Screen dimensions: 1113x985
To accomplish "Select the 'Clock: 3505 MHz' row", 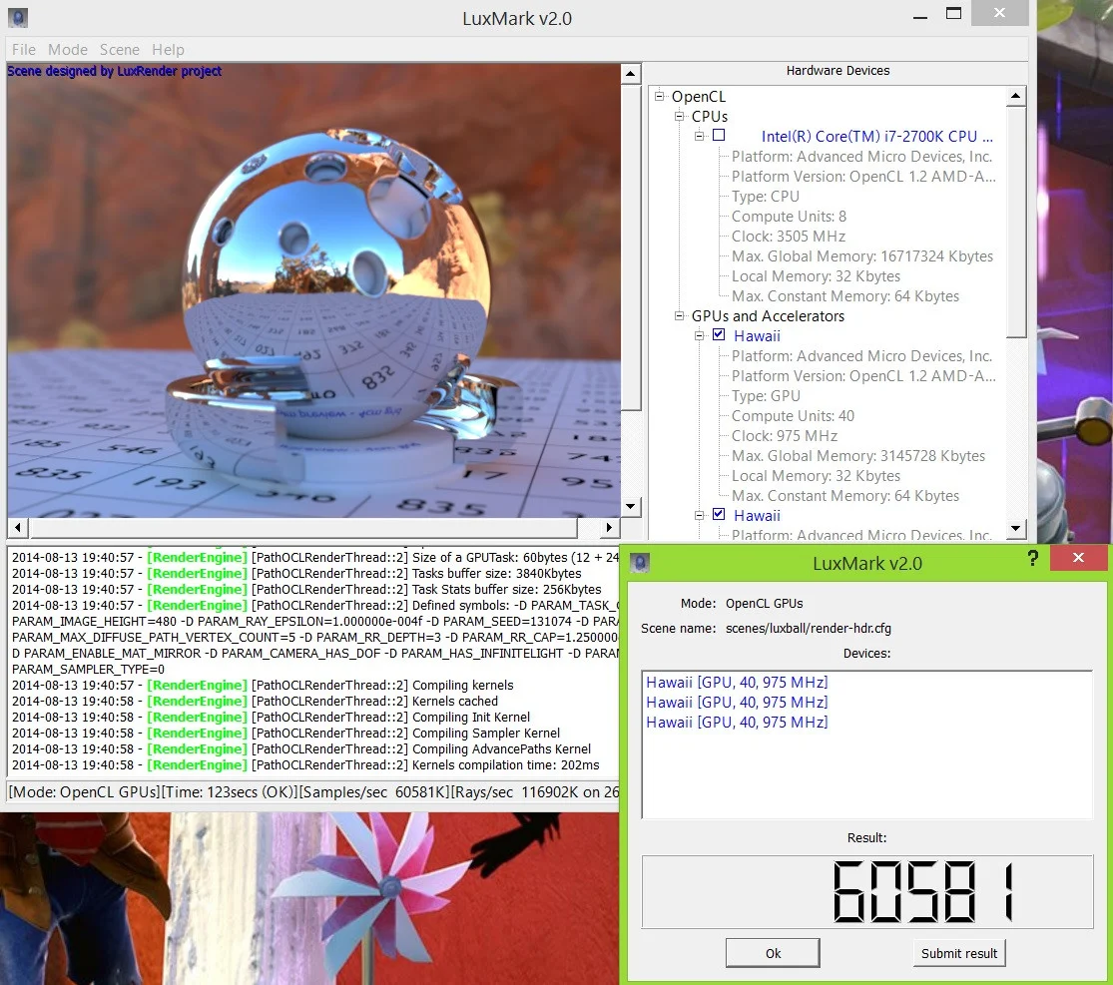I will coord(788,236).
